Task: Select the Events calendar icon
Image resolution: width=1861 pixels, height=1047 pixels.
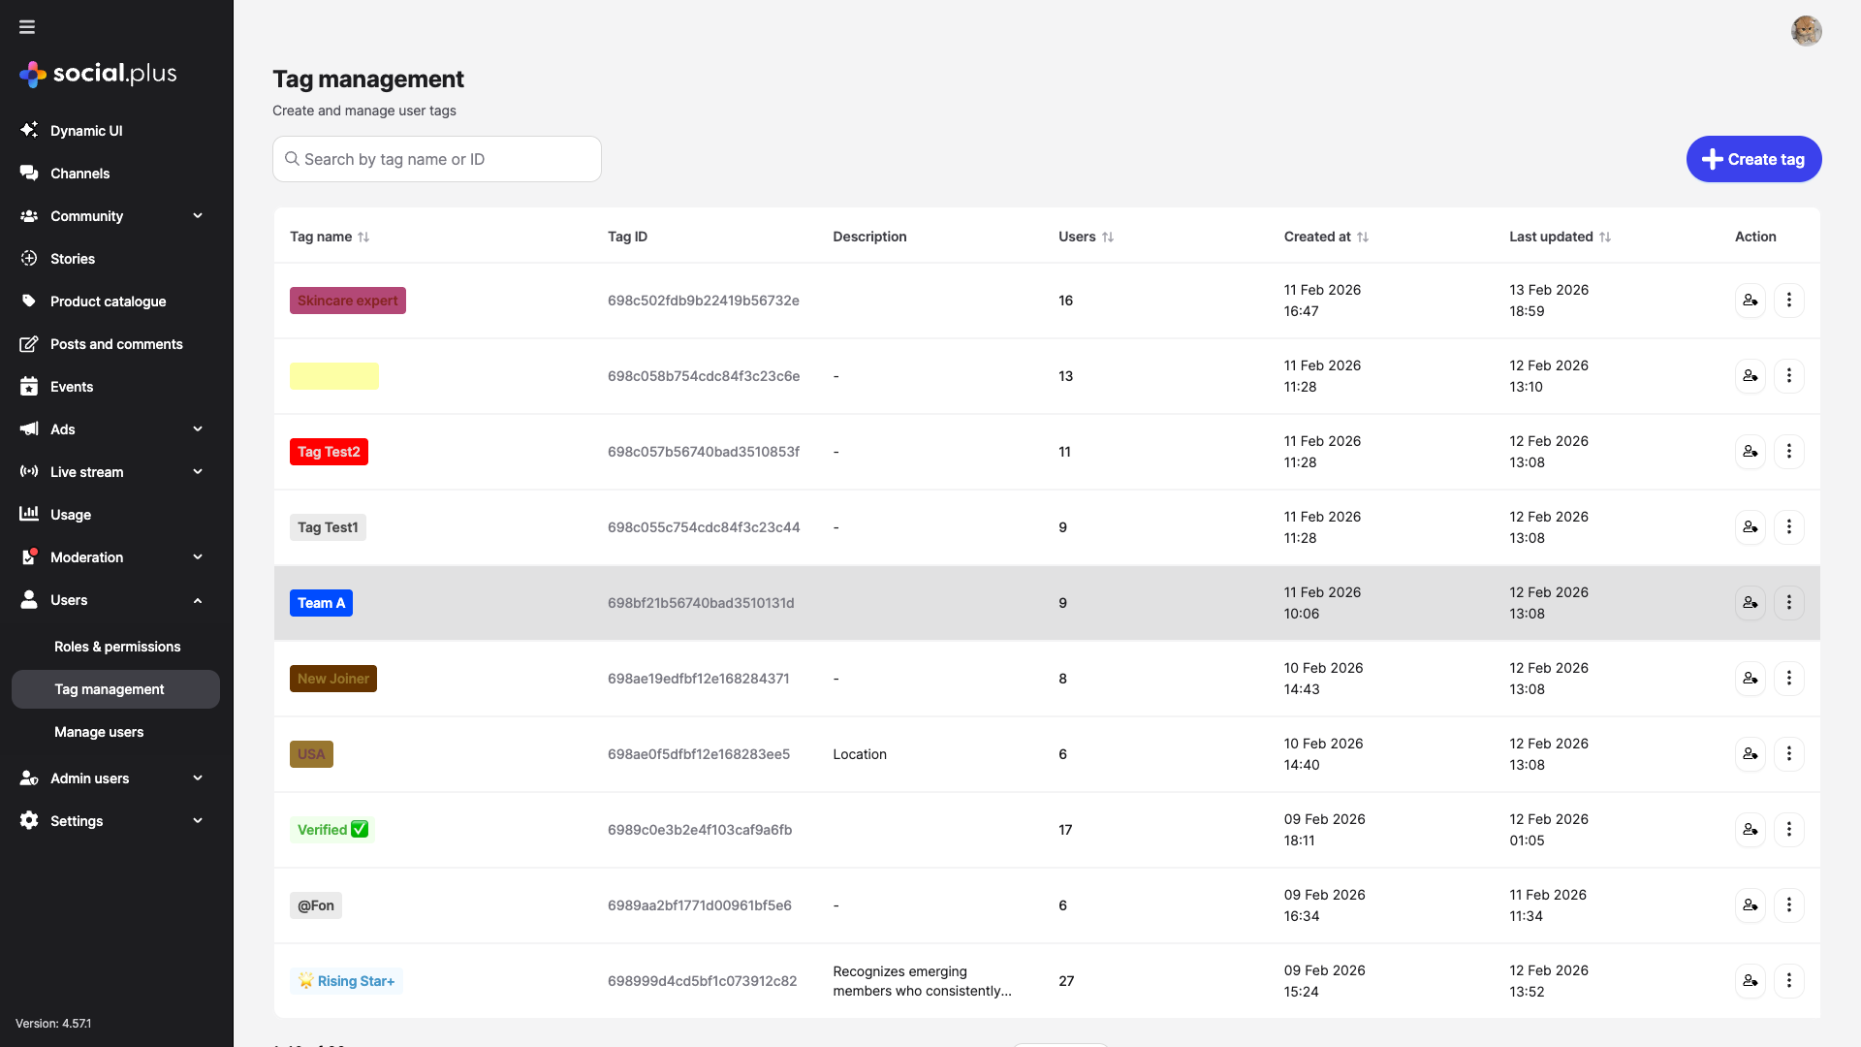Action: (30, 387)
